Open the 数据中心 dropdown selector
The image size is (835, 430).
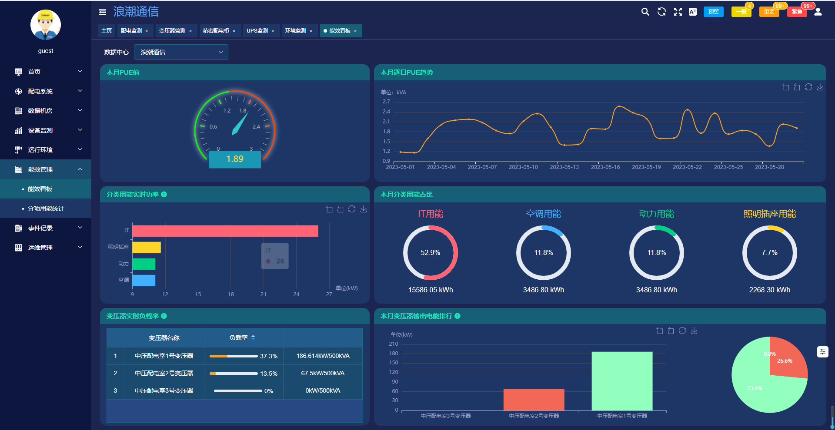pos(181,52)
